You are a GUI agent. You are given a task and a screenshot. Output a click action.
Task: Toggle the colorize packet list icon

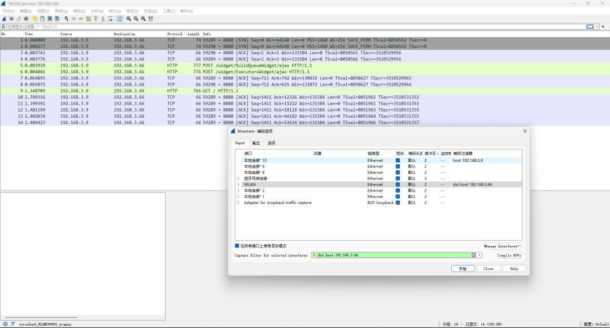click(120, 19)
